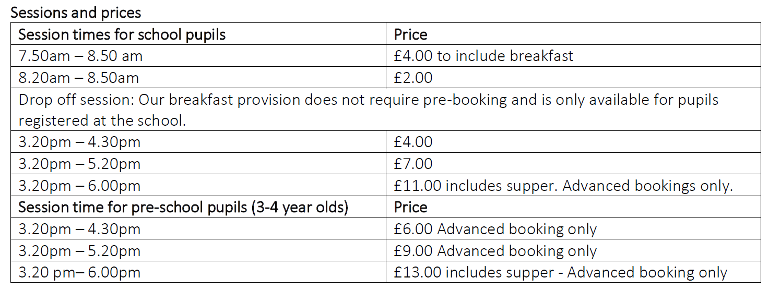The width and height of the screenshot is (769, 290).
Task: Click the second 'Price' header for pre-school
Action: click(x=573, y=207)
